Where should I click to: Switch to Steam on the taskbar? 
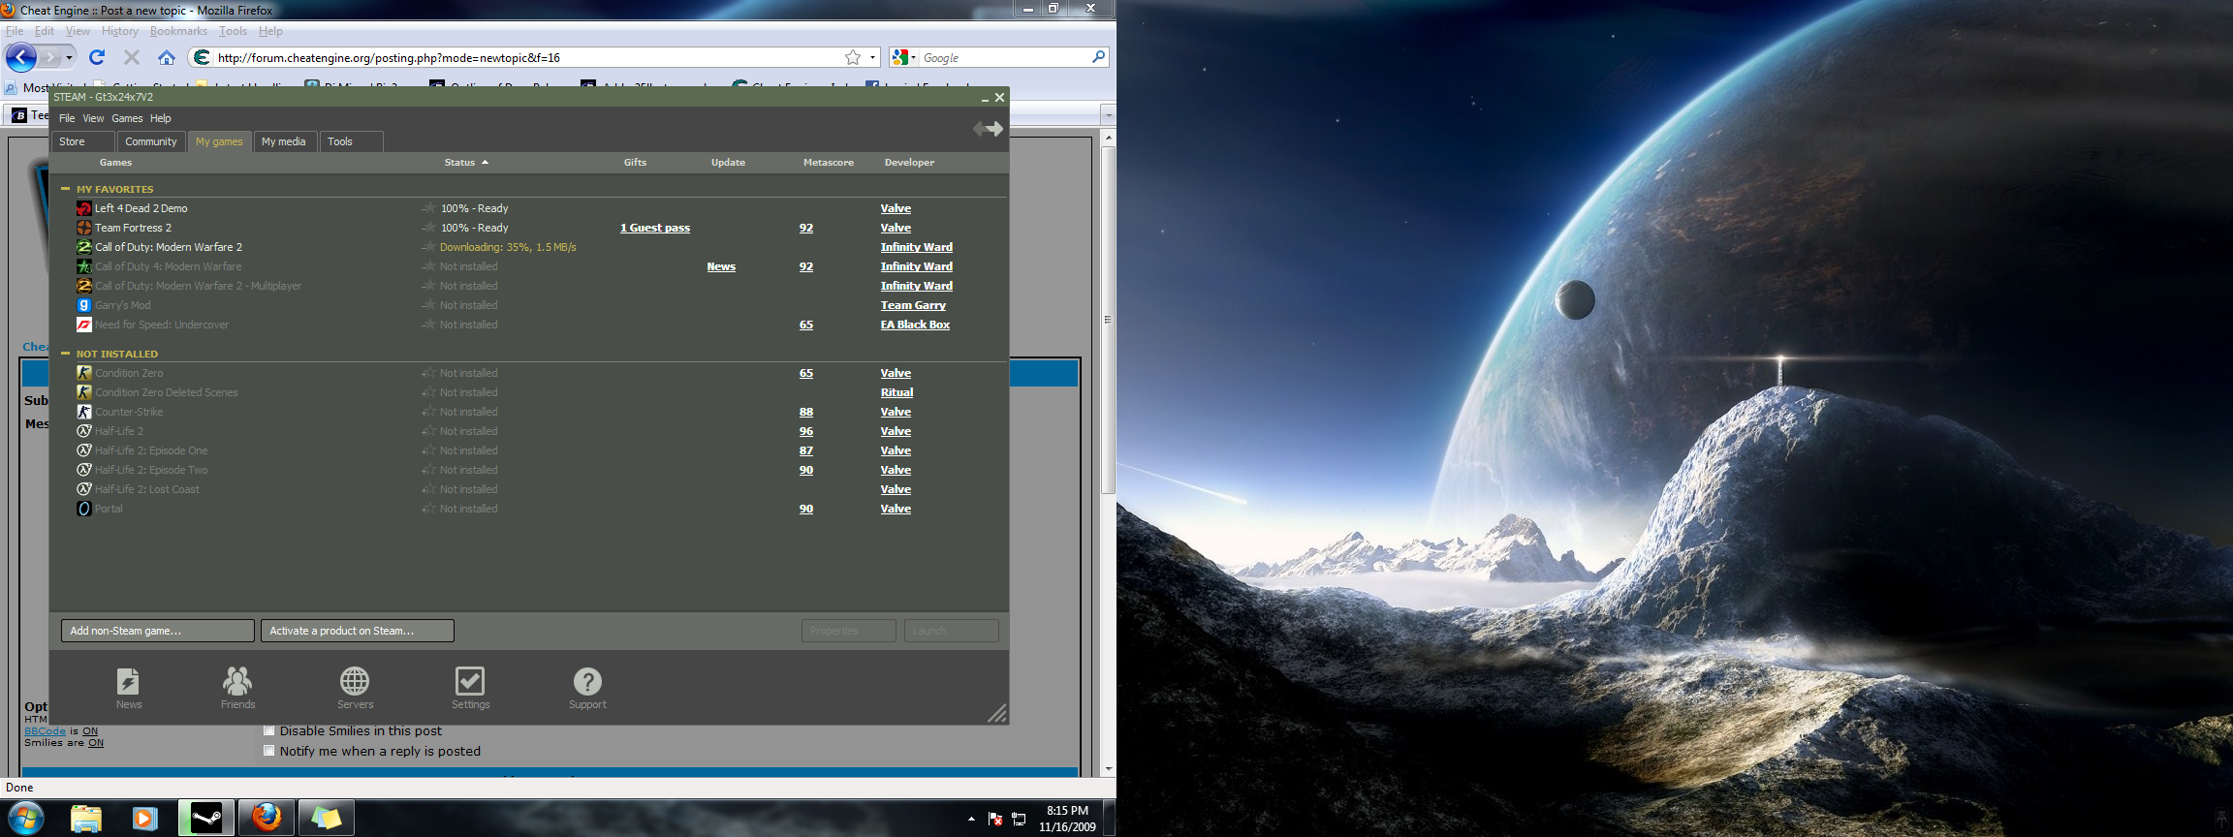click(206, 819)
